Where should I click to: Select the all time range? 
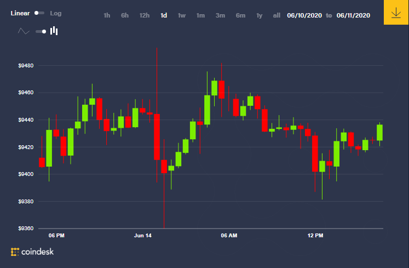pyautogui.click(x=276, y=15)
